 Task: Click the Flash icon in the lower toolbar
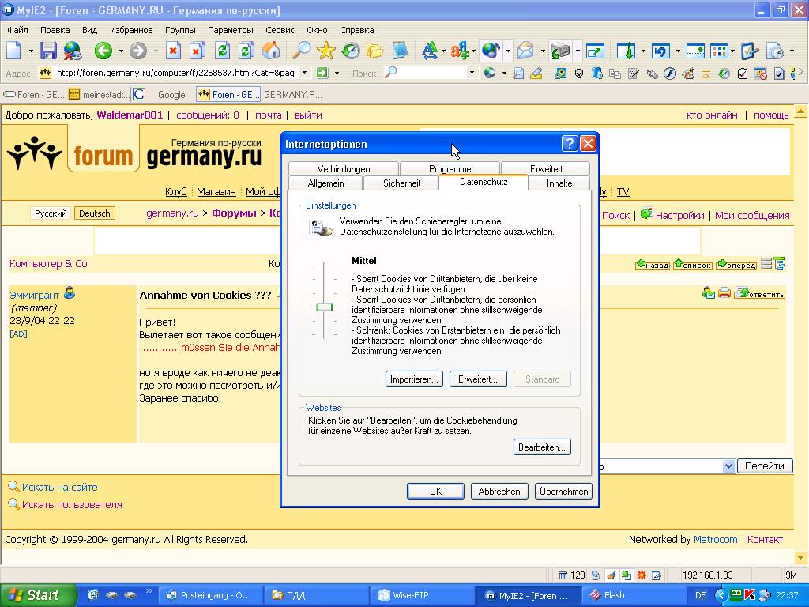coord(670,74)
